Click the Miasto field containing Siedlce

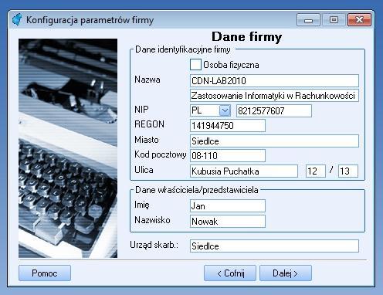coord(274,141)
